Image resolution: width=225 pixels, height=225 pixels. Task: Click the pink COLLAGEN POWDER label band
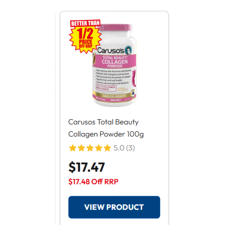click(x=115, y=62)
